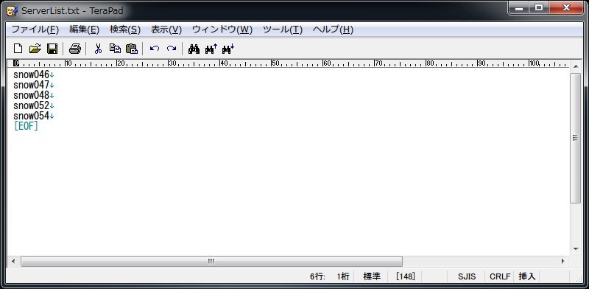
Task: Click the TeraPad title bar app icon
Action: 13,10
